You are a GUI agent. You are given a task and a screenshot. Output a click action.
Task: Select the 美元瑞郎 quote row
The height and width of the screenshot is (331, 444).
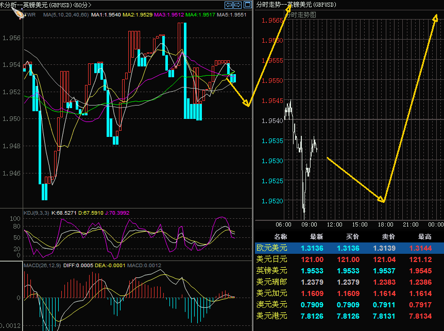(272, 282)
